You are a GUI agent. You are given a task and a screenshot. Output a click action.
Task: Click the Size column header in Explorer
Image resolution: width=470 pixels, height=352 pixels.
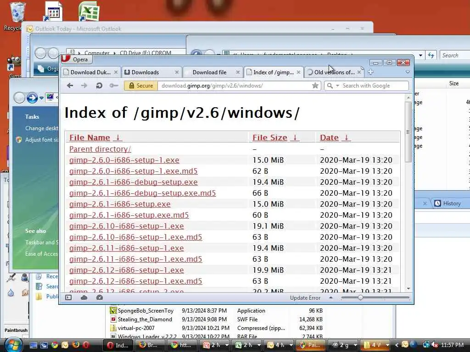tap(454, 83)
